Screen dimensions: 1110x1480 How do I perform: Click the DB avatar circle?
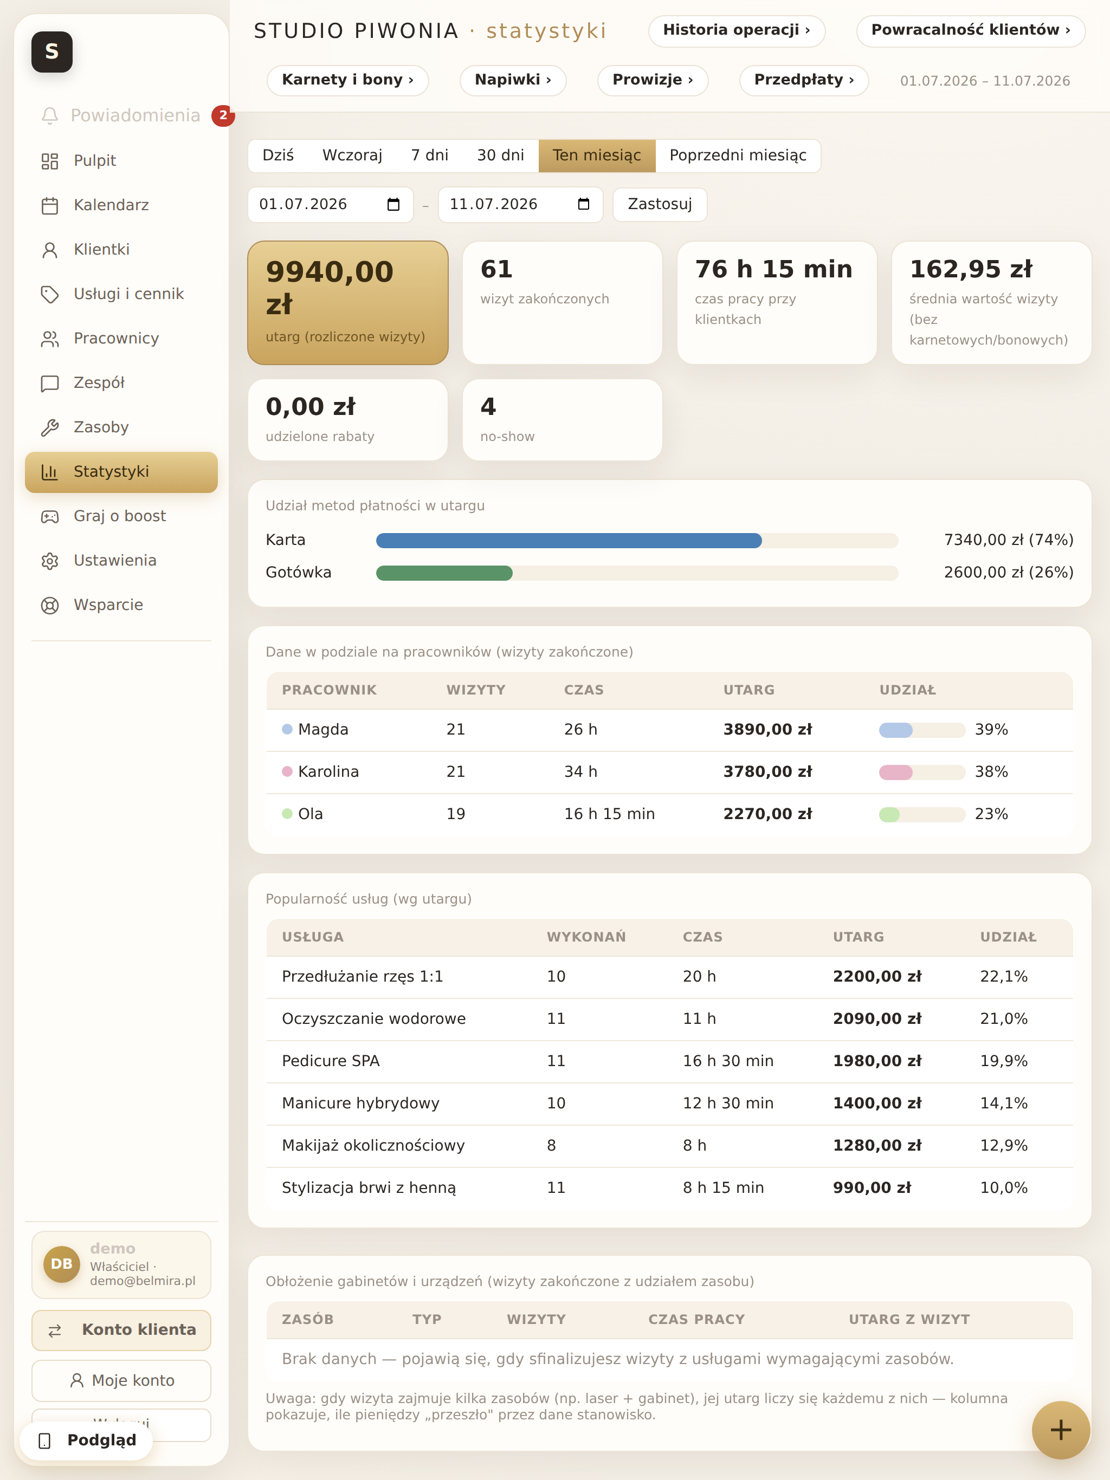62,1264
